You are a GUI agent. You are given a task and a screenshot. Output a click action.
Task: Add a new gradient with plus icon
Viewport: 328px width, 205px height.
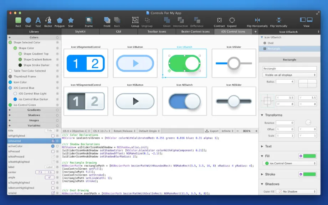coord(10,110)
